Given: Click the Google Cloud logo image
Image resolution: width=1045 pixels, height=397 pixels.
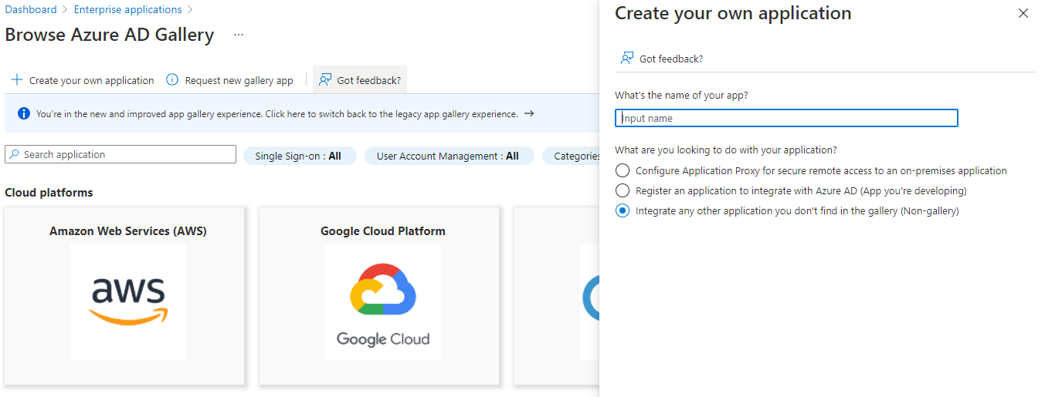Looking at the screenshot, I should [x=383, y=302].
